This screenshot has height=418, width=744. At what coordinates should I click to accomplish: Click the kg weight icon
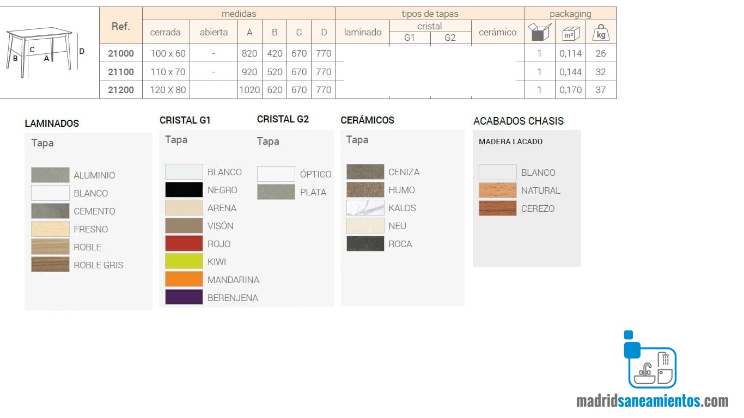601,33
